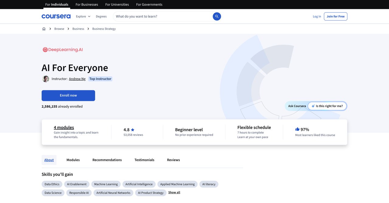Click the blue star rating icon
This screenshot has height=203, width=389.
coord(133,130)
